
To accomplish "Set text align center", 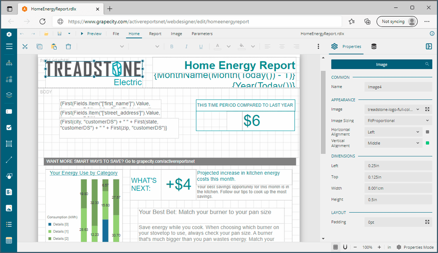I will point(282,46).
